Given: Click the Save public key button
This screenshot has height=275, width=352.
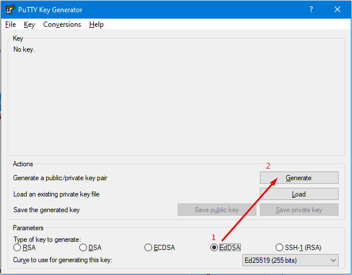Looking at the screenshot, I should (x=217, y=210).
